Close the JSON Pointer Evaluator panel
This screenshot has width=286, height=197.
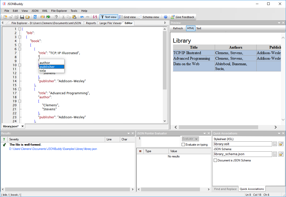(209, 133)
